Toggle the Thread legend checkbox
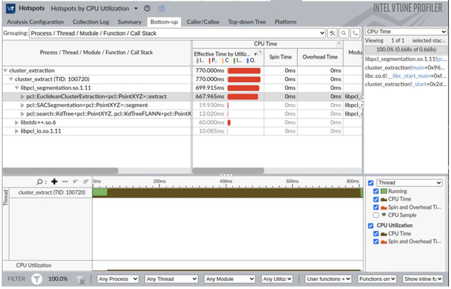 pos(371,183)
